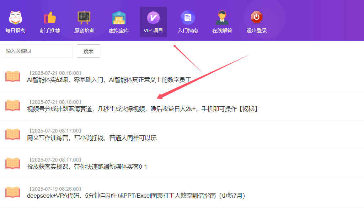Click the 退出登录 menu label

pyautogui.click(x=257, y=30)
